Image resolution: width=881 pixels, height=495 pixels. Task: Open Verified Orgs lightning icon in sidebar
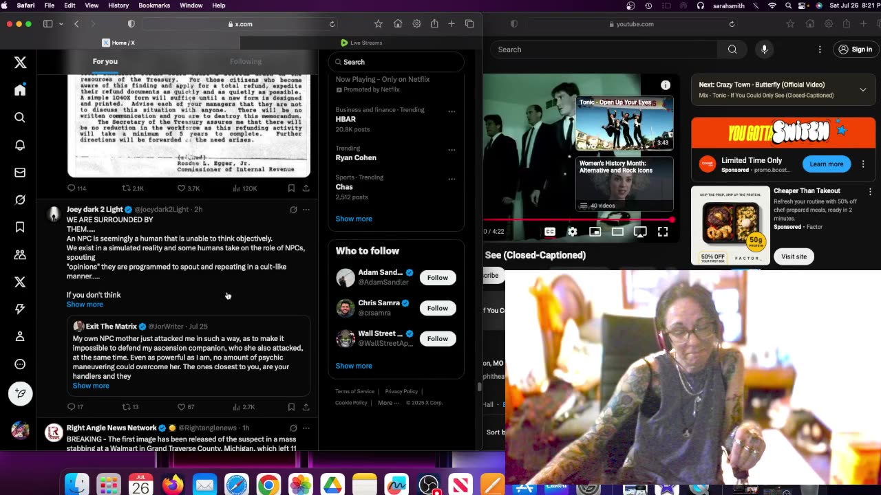(20, 309)
